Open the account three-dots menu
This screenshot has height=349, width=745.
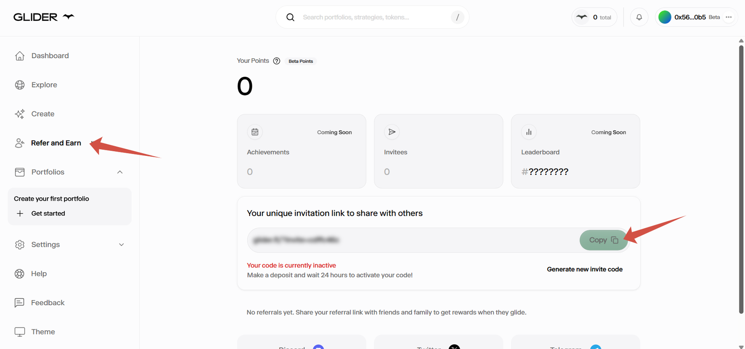729,17
